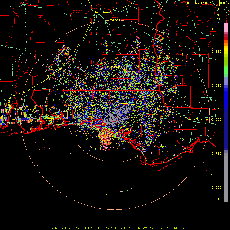Image resolution: width=230 pixels, height=230 pixels.
Task: Pick the pink swatch at the top of the color bar
Action: (x=226, y=27)
